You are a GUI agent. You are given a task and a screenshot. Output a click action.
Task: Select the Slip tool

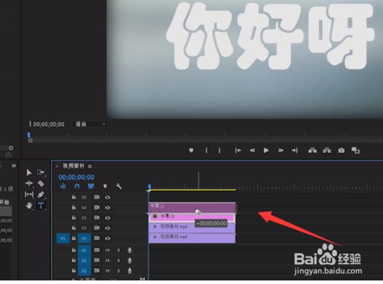(29, 195)
